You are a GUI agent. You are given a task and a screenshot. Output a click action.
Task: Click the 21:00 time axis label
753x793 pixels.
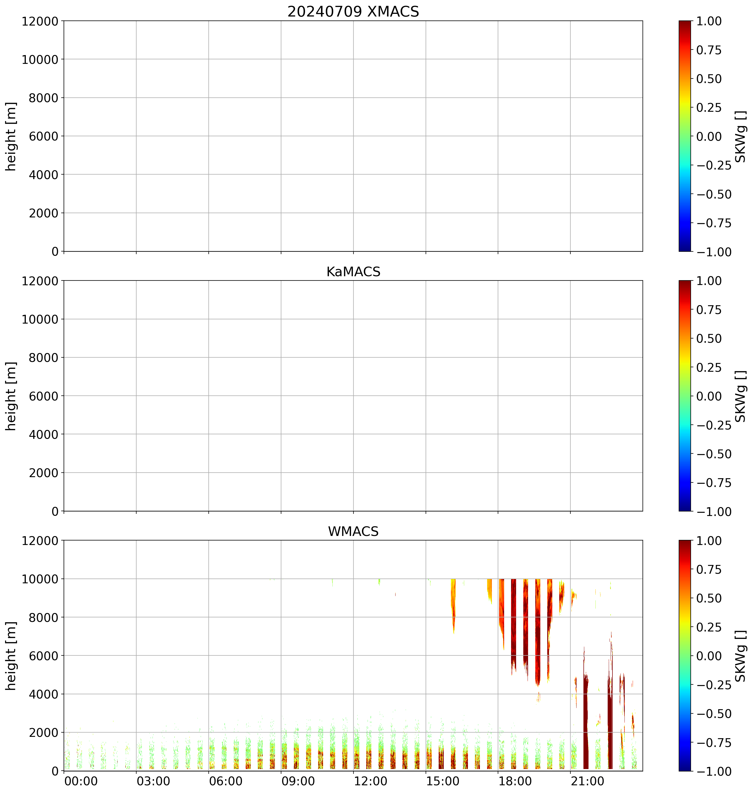click(x=588, y=781)
